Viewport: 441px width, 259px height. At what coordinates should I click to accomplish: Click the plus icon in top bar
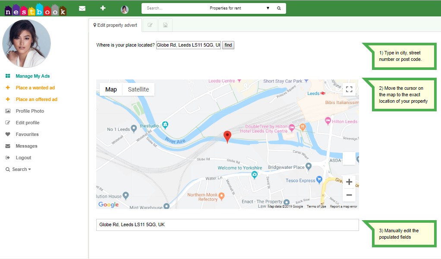[x=103, y=8]
